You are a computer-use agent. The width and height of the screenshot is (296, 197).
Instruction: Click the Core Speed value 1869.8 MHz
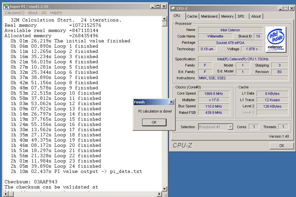214,94
